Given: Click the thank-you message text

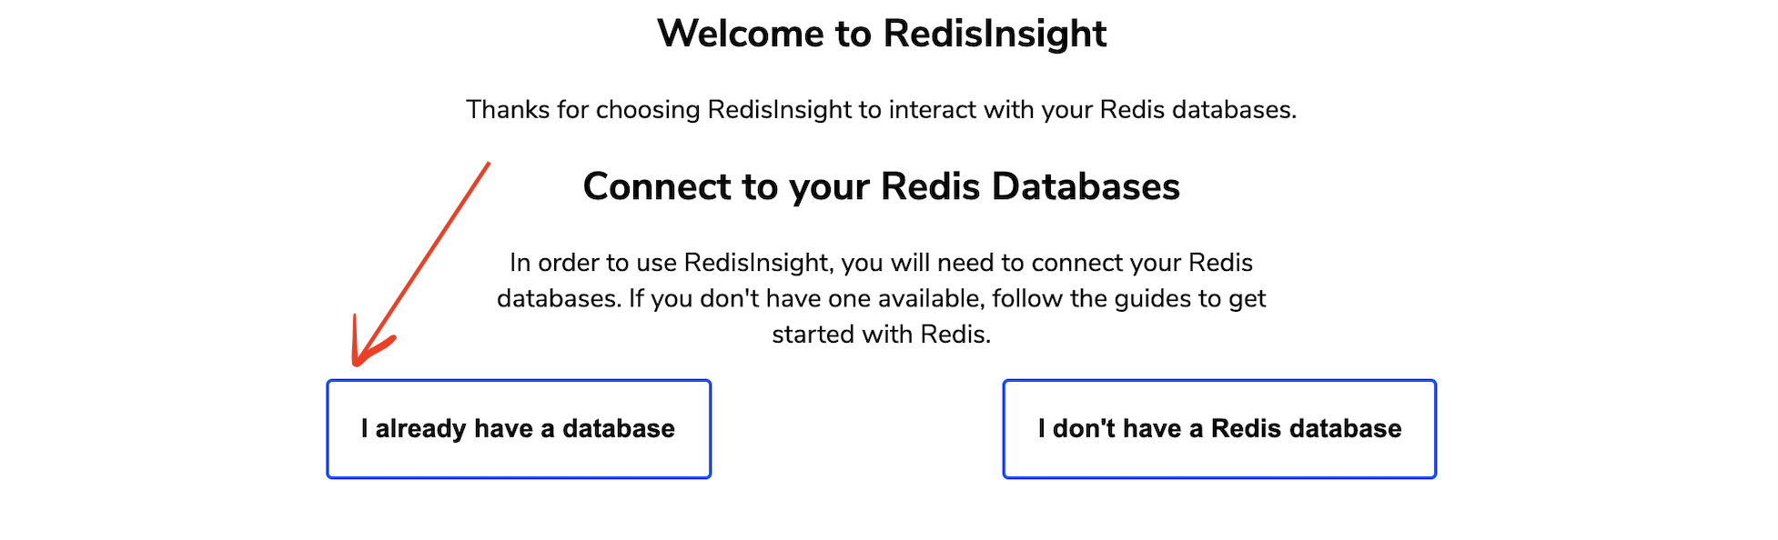Looking at the screenshot, I should [882, 109].
